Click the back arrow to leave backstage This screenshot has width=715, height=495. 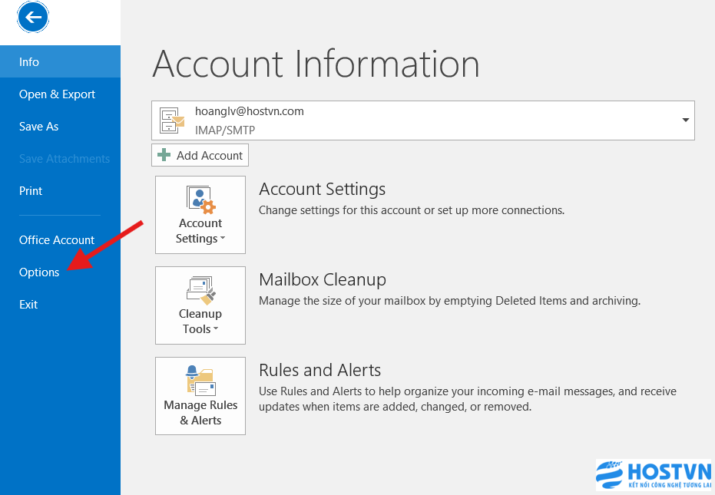click(x=33, y=17)
